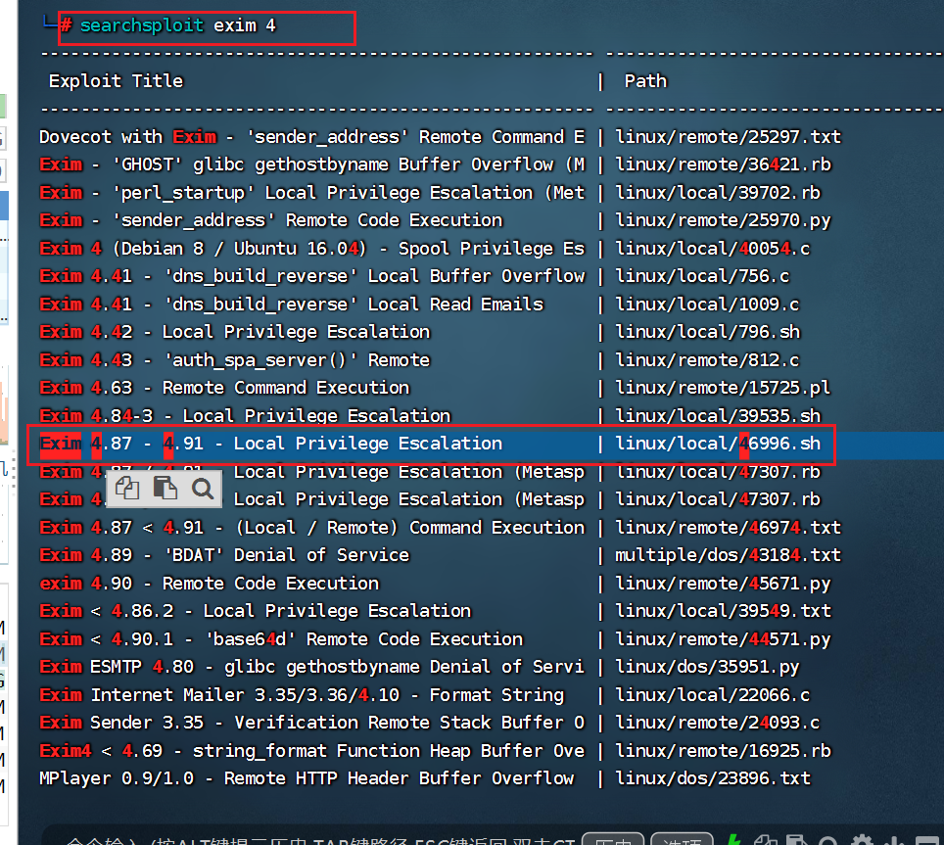Screen dimensions: 944x845
Task: Click path multiple/dos/43184.txt
Action: pos(728,555)
